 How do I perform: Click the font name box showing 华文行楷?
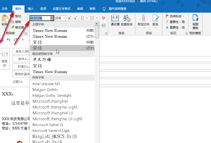pos(40,18)
